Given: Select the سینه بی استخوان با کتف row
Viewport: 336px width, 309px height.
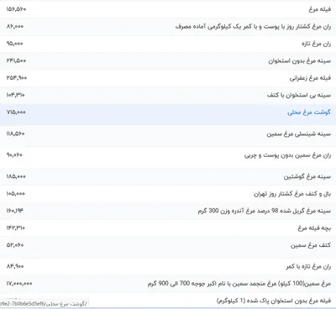Looking at the screenshot, I should click(x=168, y=95).
